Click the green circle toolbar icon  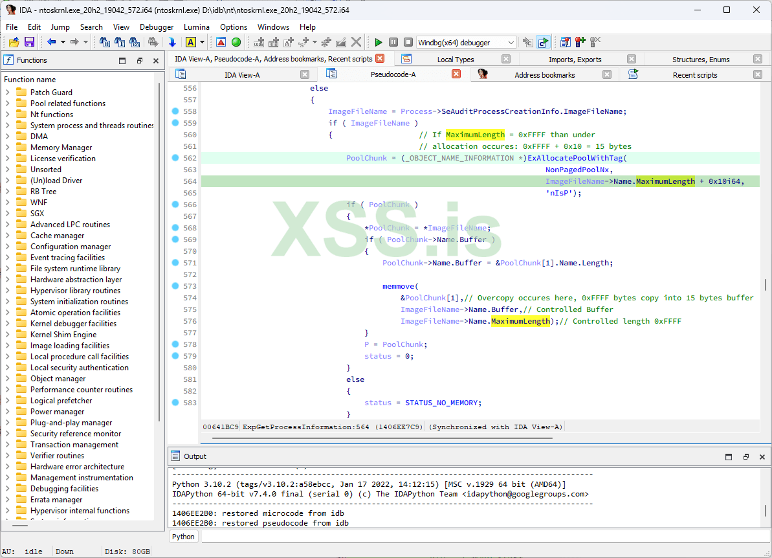coord(236,42)
